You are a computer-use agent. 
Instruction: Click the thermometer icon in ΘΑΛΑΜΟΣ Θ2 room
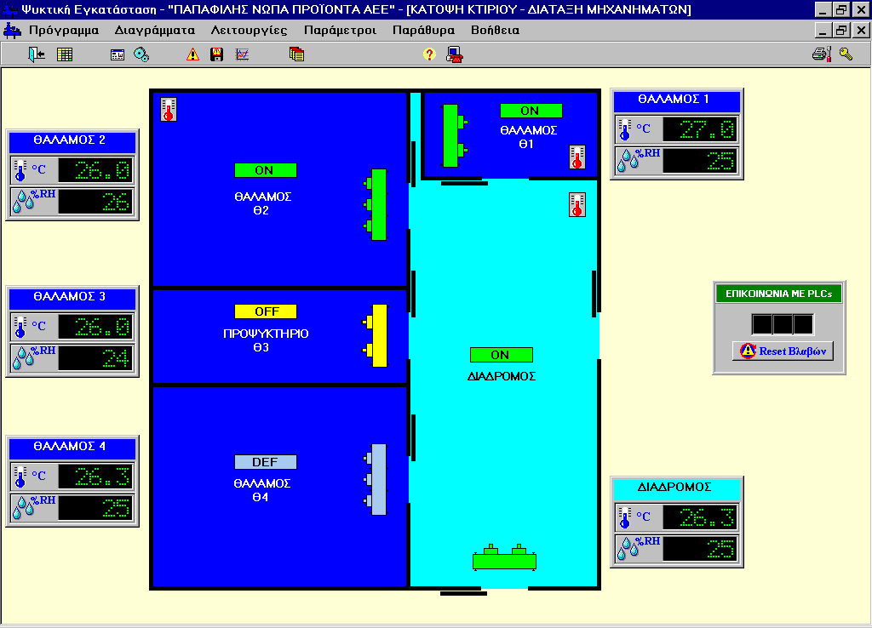point(169,110)
